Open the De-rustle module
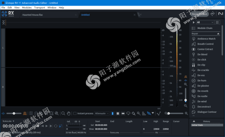 [x=202, y=96]
